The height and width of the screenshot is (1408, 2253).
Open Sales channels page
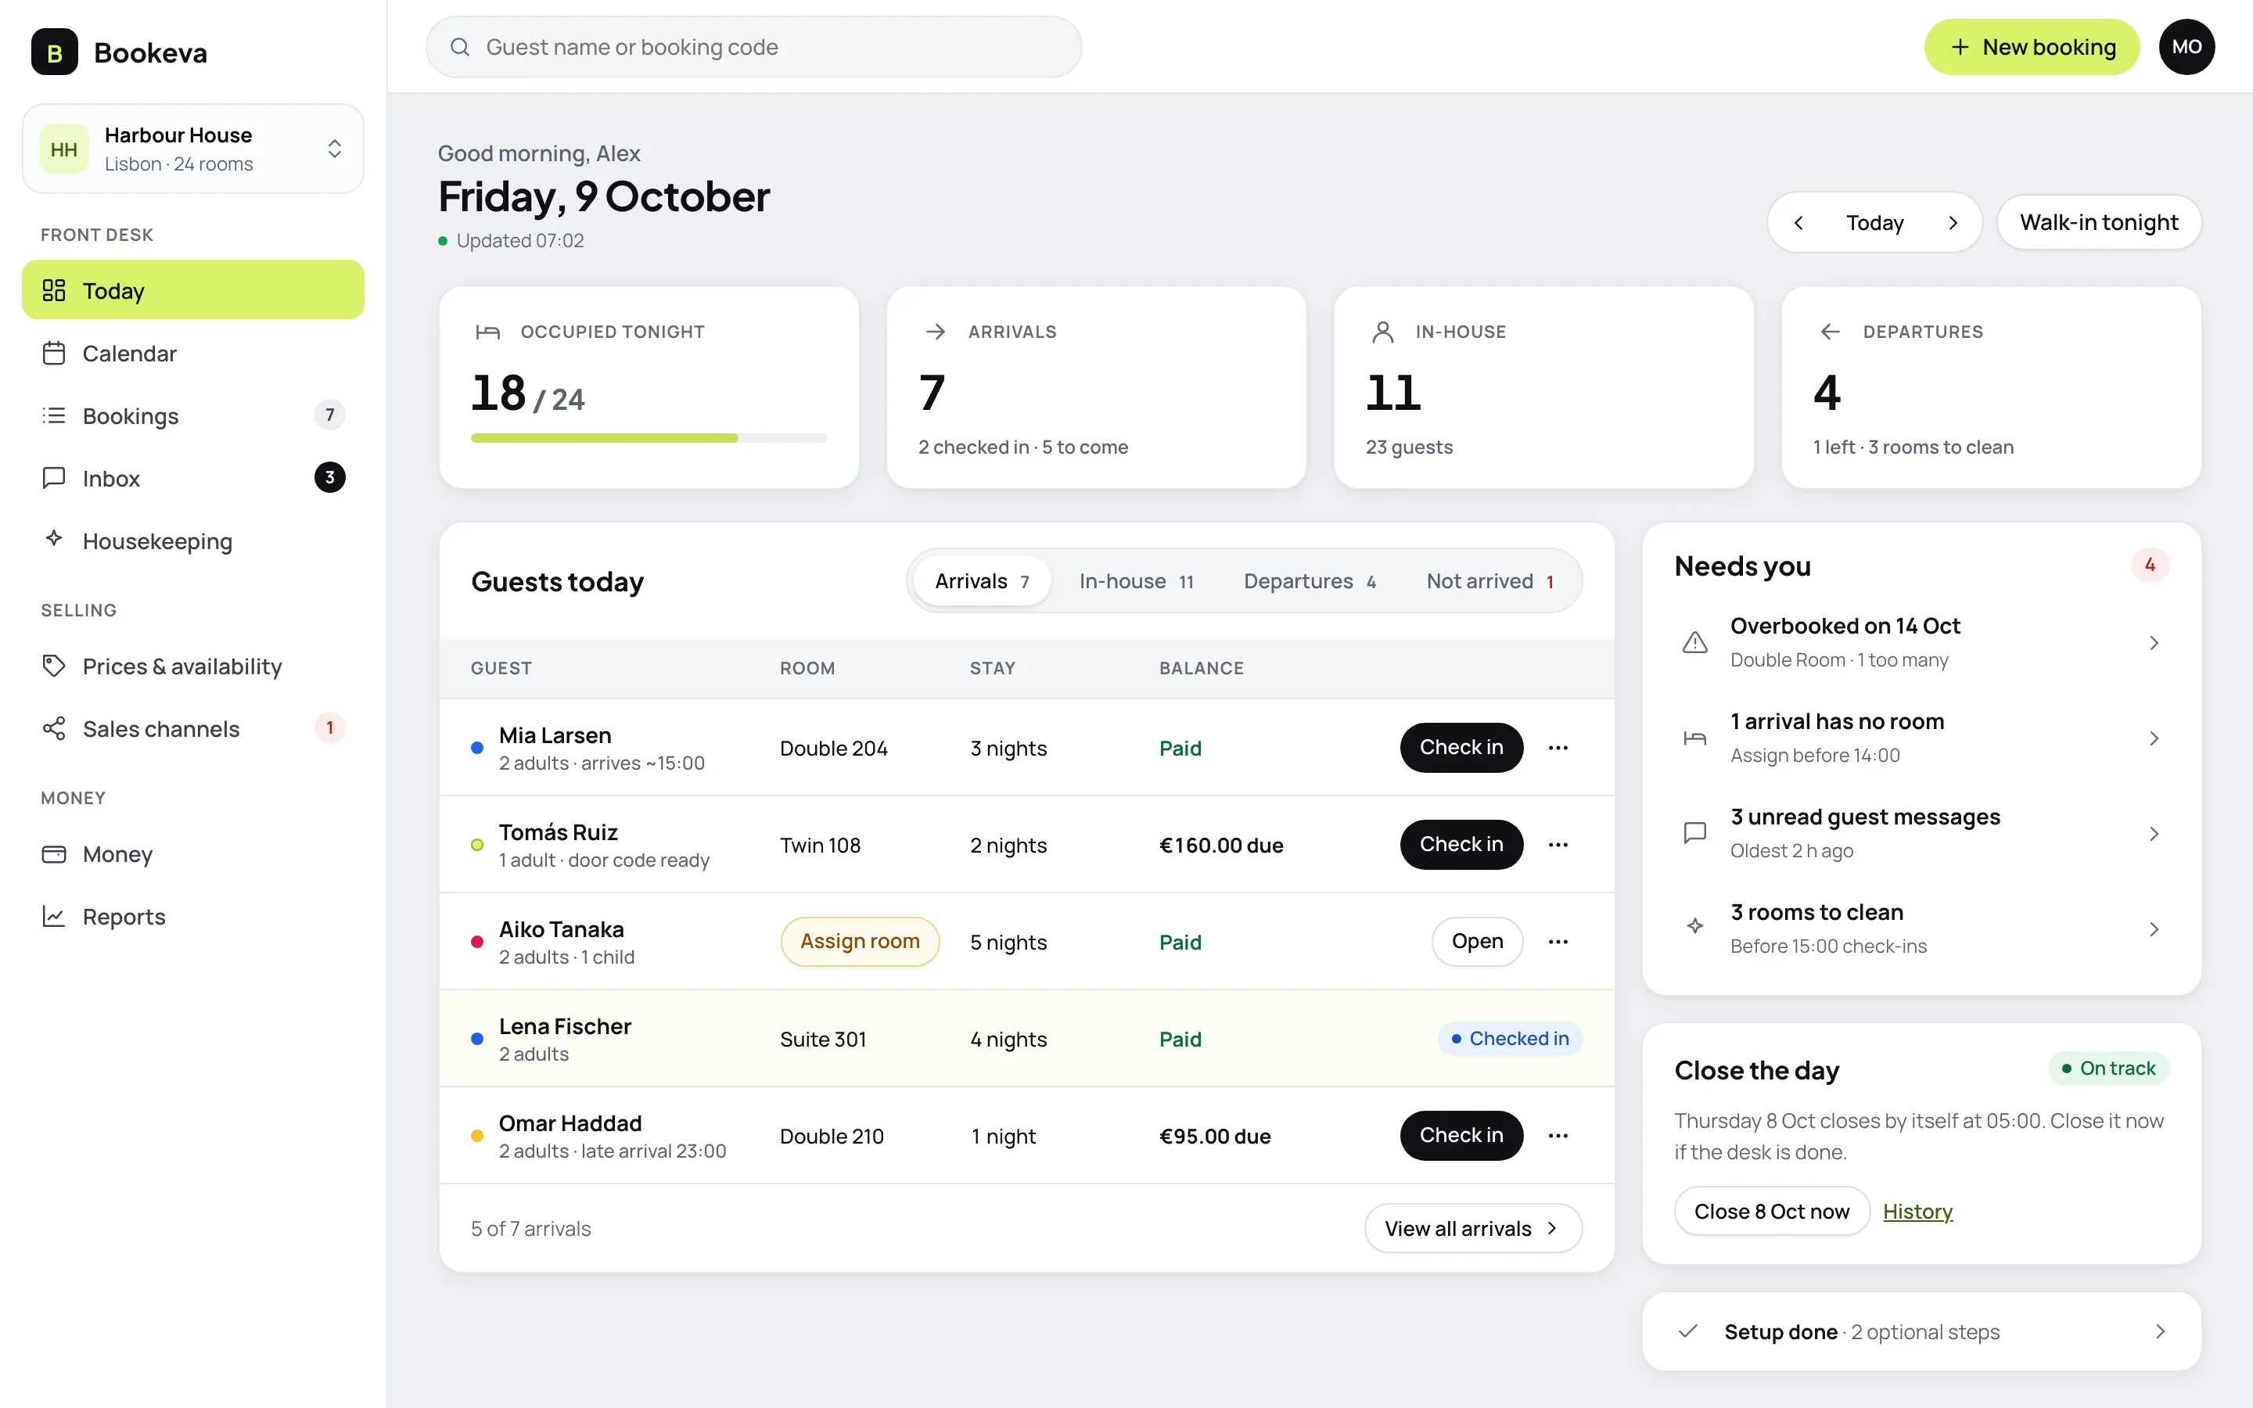pos(192,728)
